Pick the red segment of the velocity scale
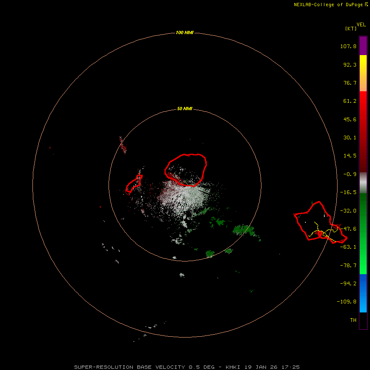This screenshot has width=370, height=370. click(x=363, y=132)
